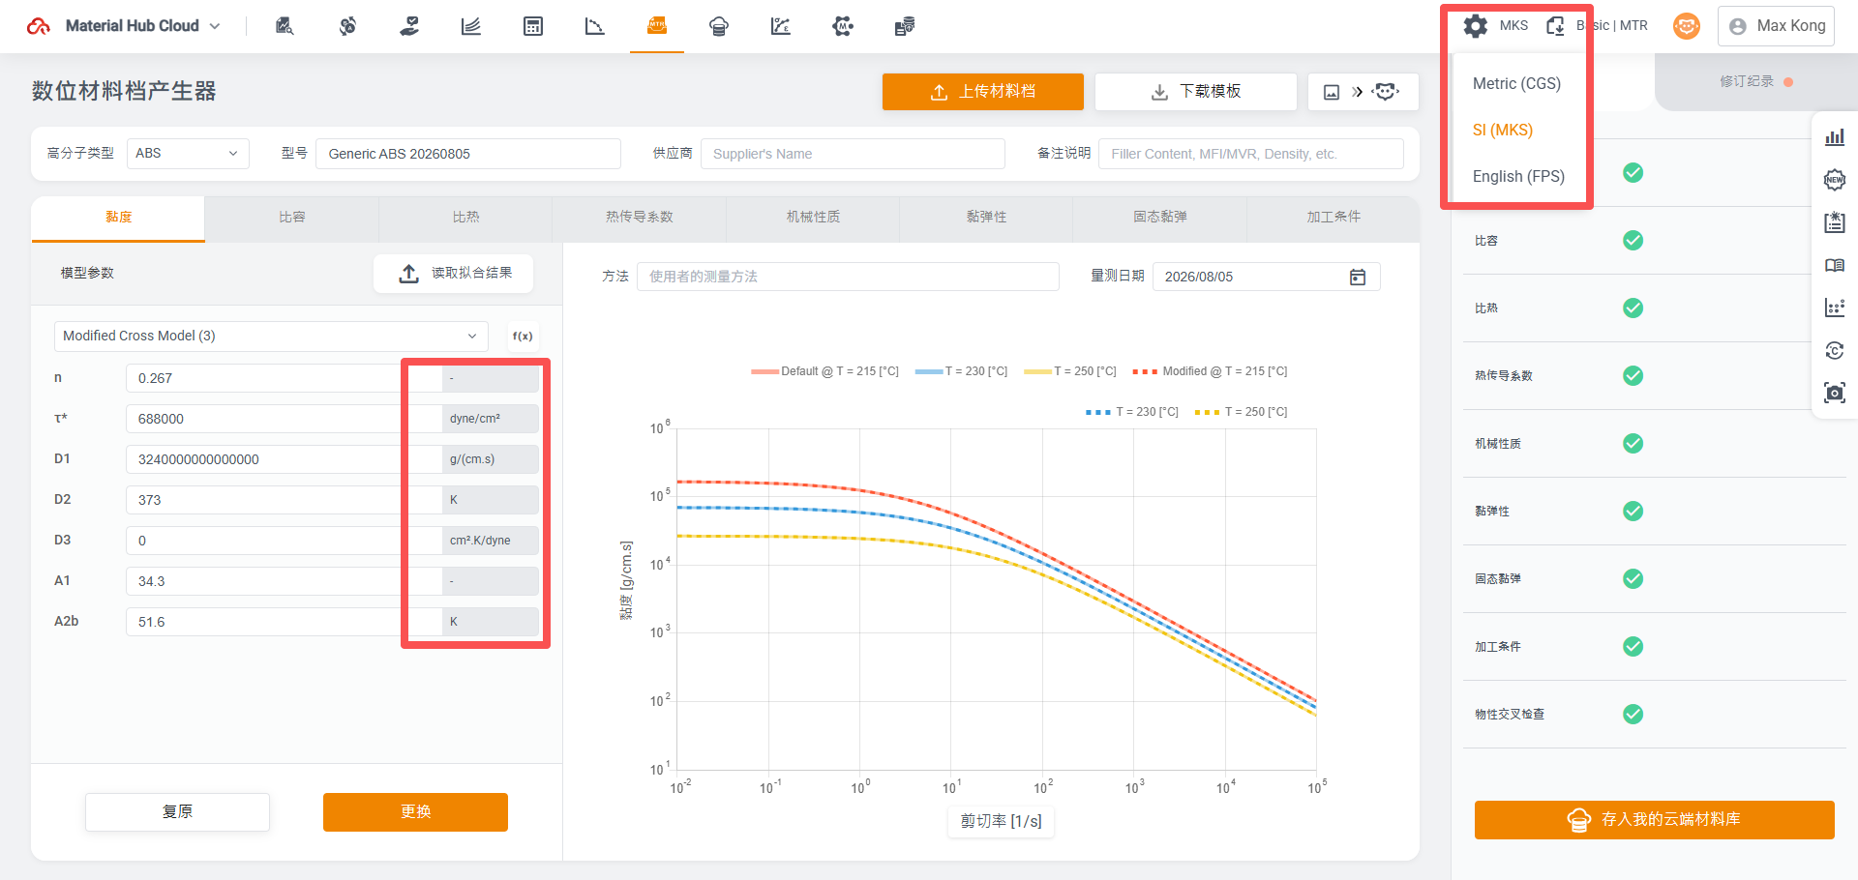Screen dimensions: 1858x880
Task: Click the f(x) formula button
Action: (523, 336)
